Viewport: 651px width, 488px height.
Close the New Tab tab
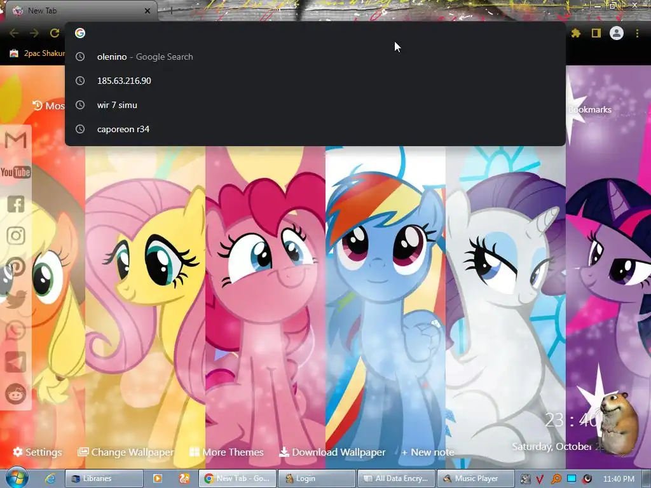147,11
